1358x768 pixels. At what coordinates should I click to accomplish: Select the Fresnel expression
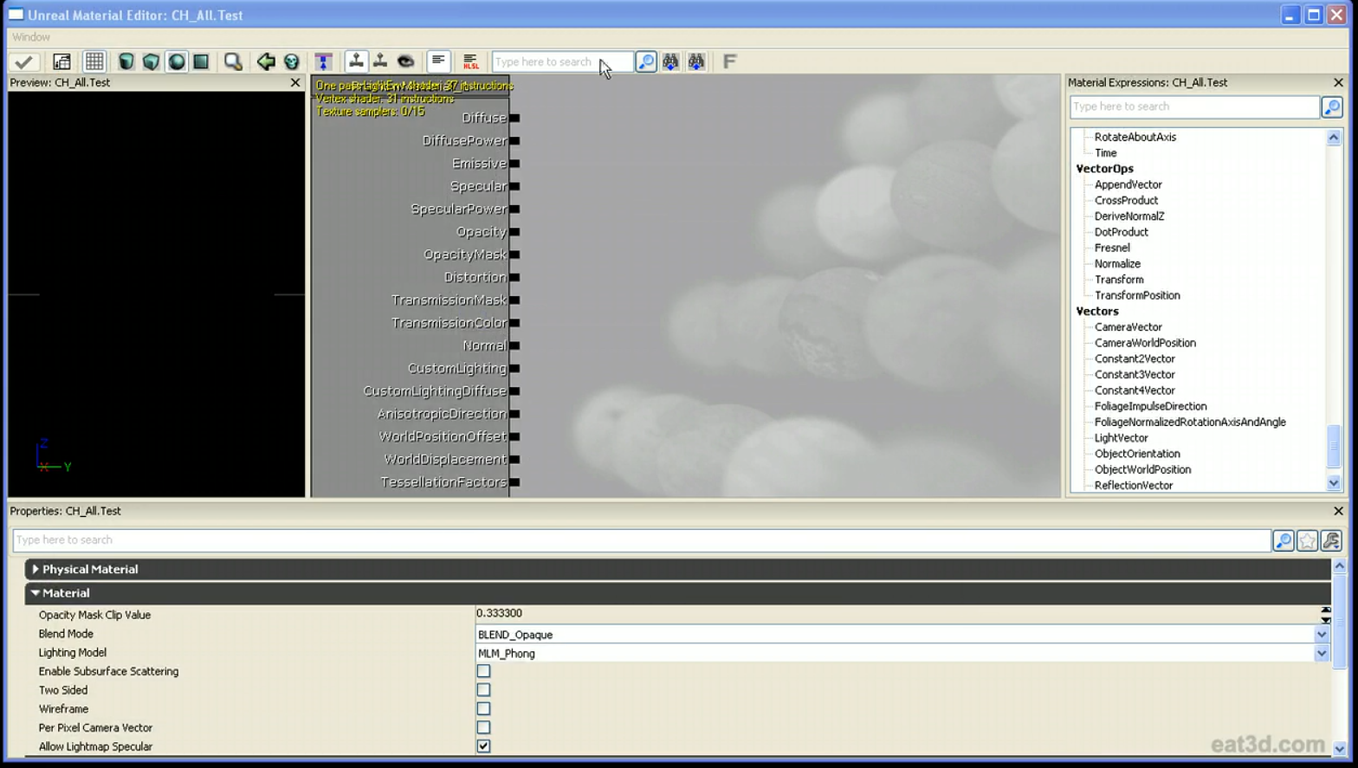(x=1112, y=248)
